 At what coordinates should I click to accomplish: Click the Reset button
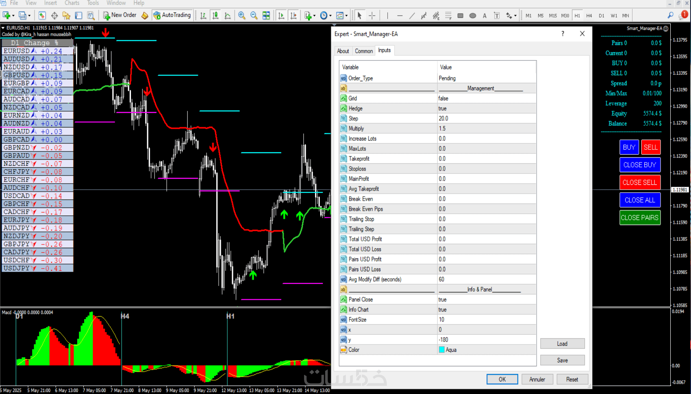pos(572,379)
